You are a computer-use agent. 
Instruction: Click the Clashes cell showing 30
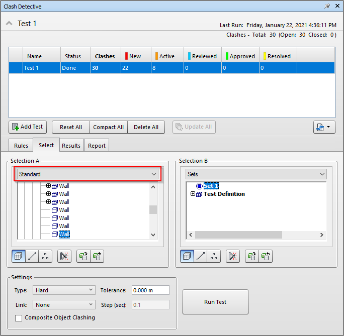106,68
